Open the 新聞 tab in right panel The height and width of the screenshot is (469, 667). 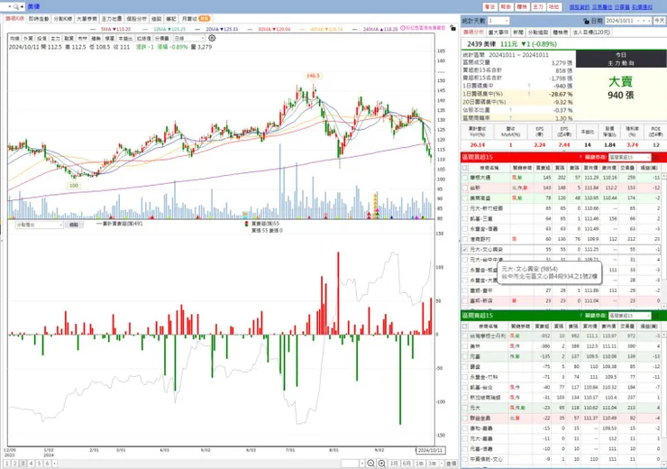[x=518, y=32]
